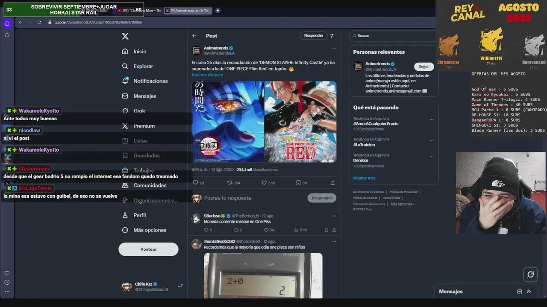
Task: Open Inicio in X sidebar
Action: coord(134,51)
